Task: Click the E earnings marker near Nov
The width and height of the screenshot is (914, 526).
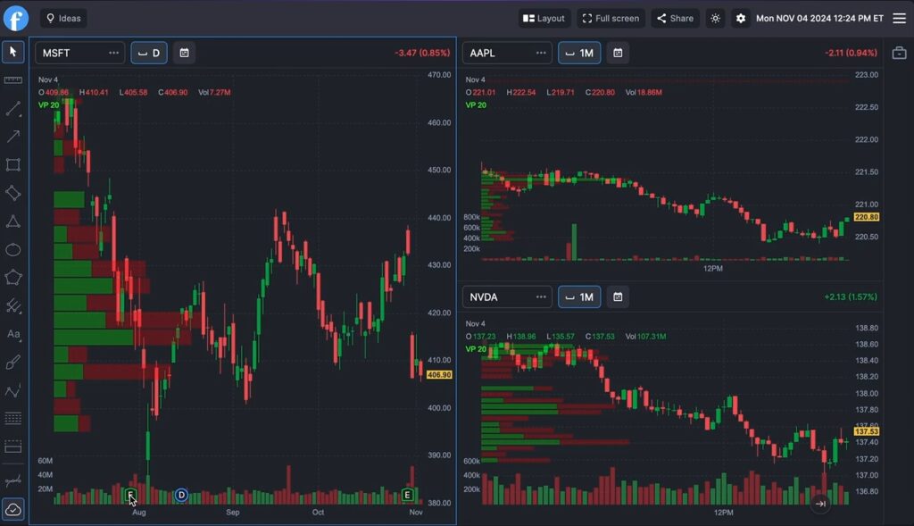Action: 407,495
